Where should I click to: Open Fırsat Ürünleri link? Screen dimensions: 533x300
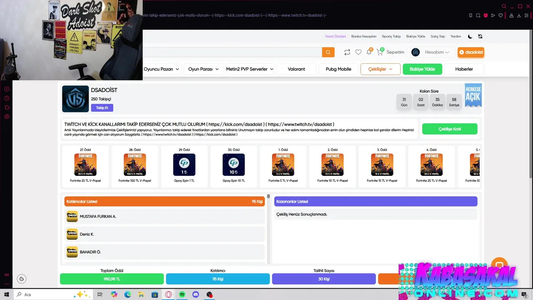pos(336,36)
